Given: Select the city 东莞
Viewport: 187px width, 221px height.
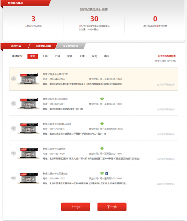Looking at the screenshot, I should coord(94,56).
